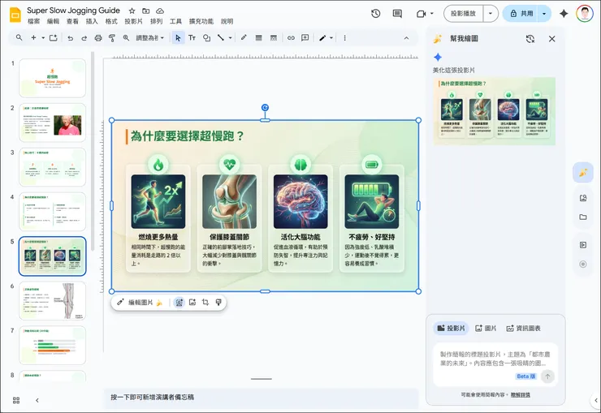Click the 共用 share button
Screen dimensions: 601x413
pyautogui.click(x=521, y=14)
